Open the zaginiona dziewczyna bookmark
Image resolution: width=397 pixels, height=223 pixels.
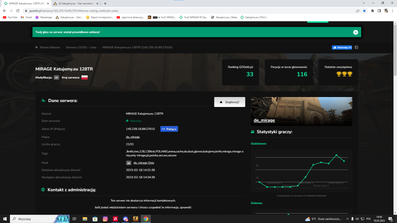point(130,17)
